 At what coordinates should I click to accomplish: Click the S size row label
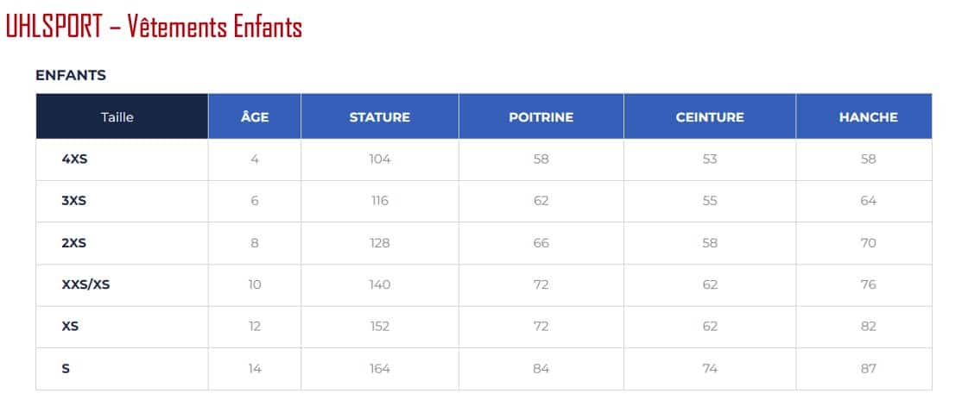(66, 368)
